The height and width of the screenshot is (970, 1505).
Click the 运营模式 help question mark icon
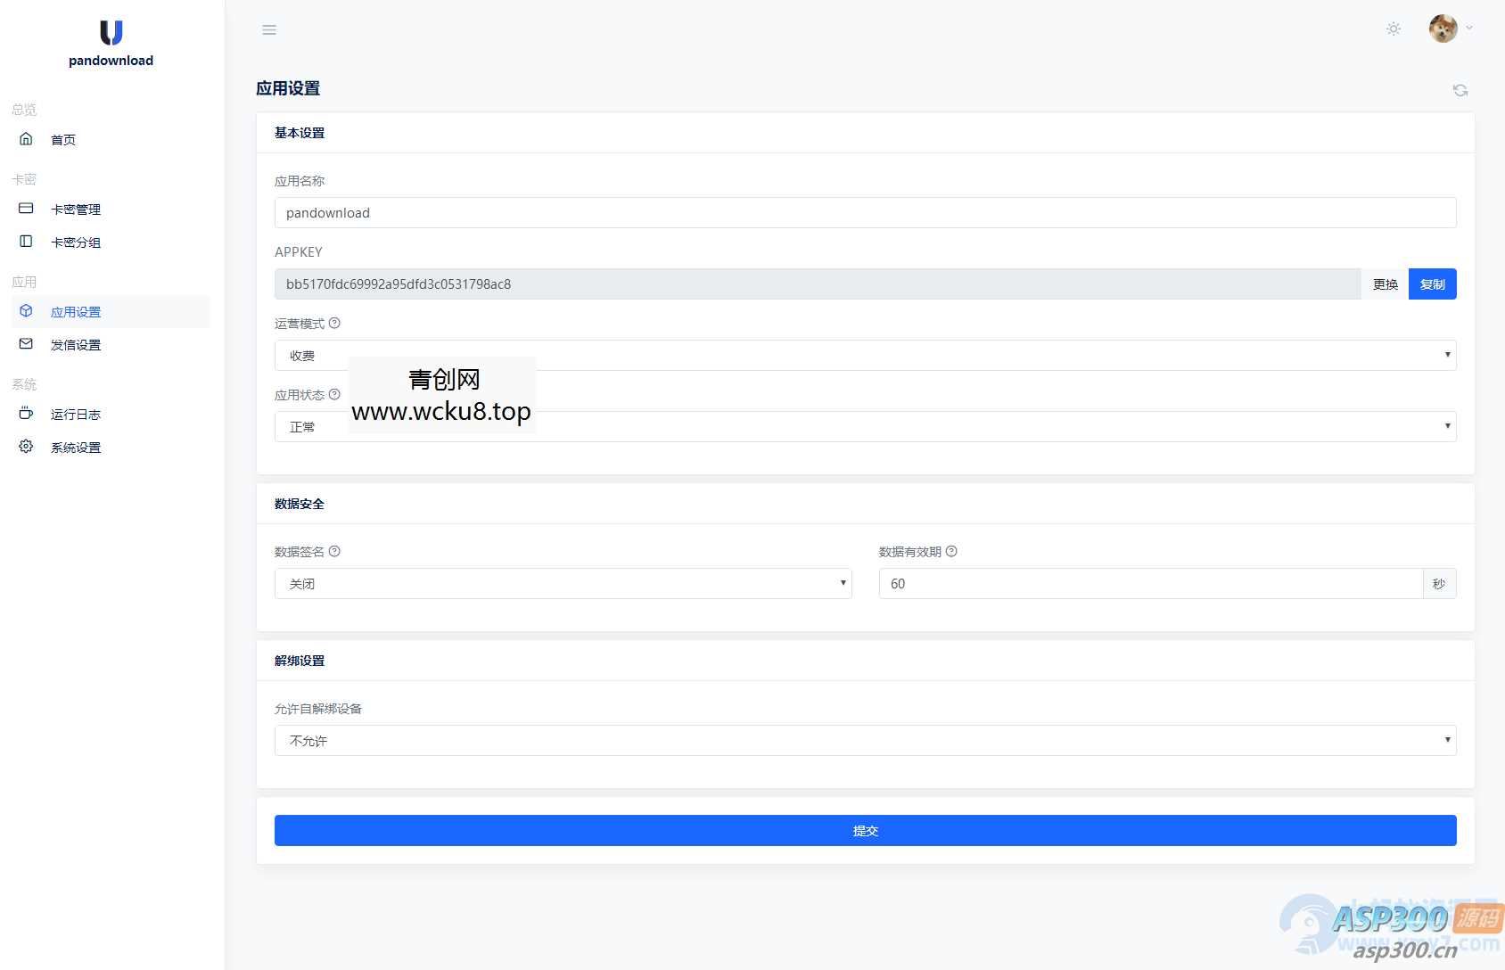[334, 324]
